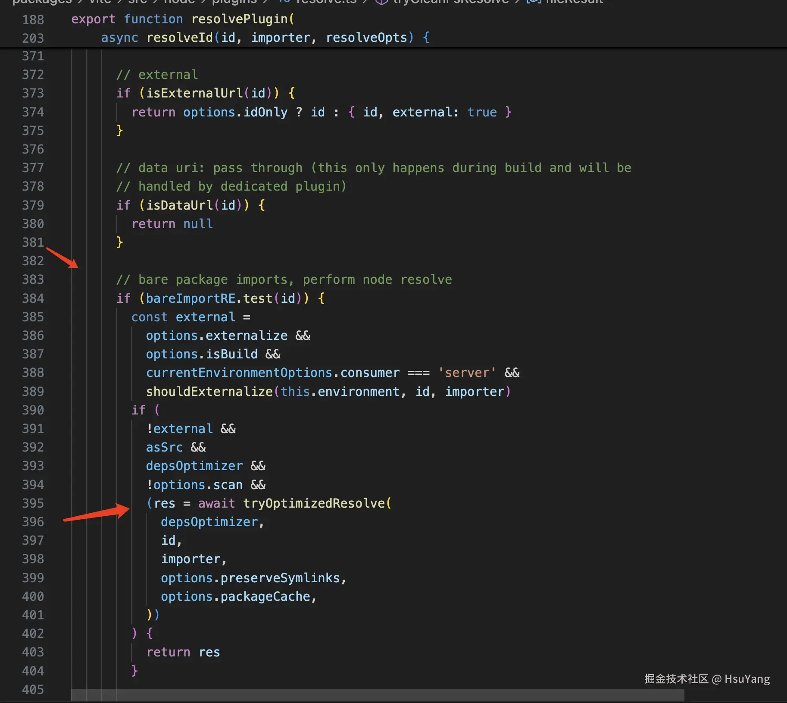Click the 'const external =' declaration
Image resolution: width=787 pixels, height=703 pixels.
tap(191, 317)
